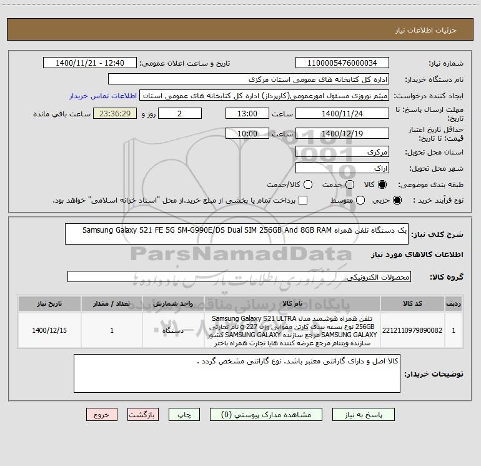481x466 pixels.
Task: Click the unit cell دستگاه
Action: tap(173, 330)
